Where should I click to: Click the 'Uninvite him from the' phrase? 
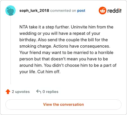coord(92,27)
